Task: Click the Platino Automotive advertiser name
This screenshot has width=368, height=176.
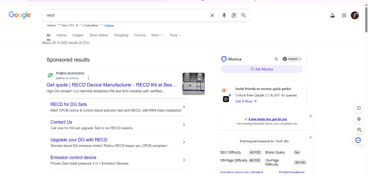Action: click(x=70, y=73)
